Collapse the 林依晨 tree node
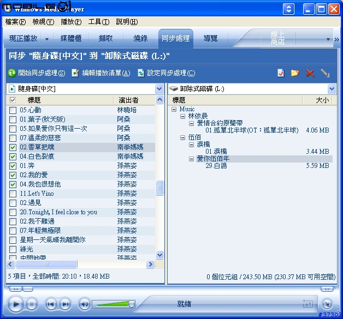This screenshot has width=343, height=319. (x=182, y=116)
